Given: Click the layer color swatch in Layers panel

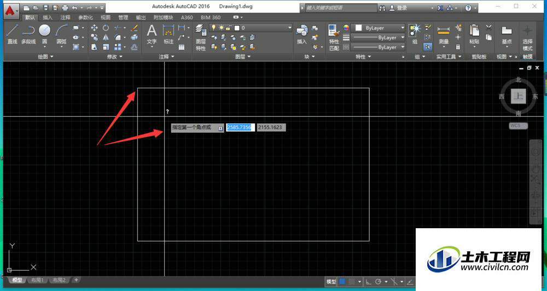Looking at the screenshot, I should pos(237,28).
